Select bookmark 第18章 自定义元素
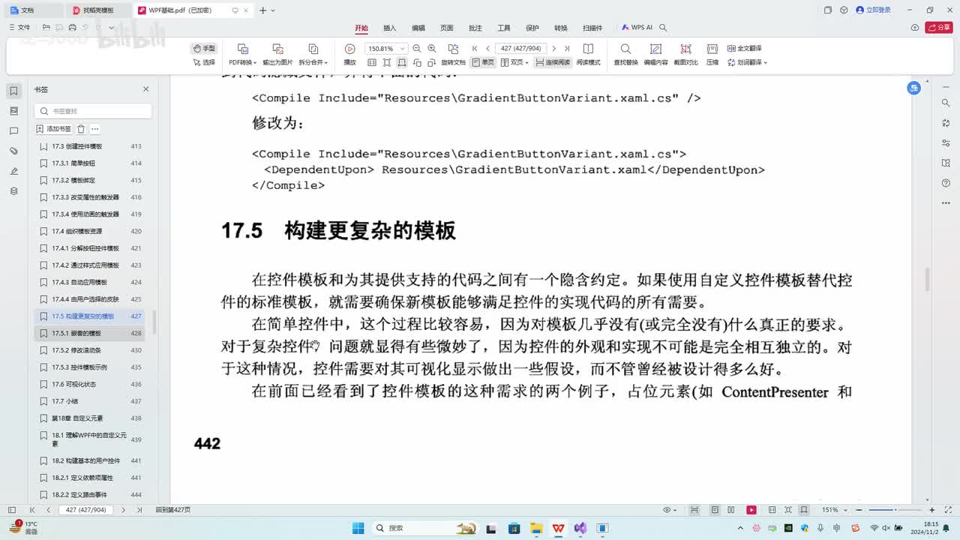 (x=90, y=418)
